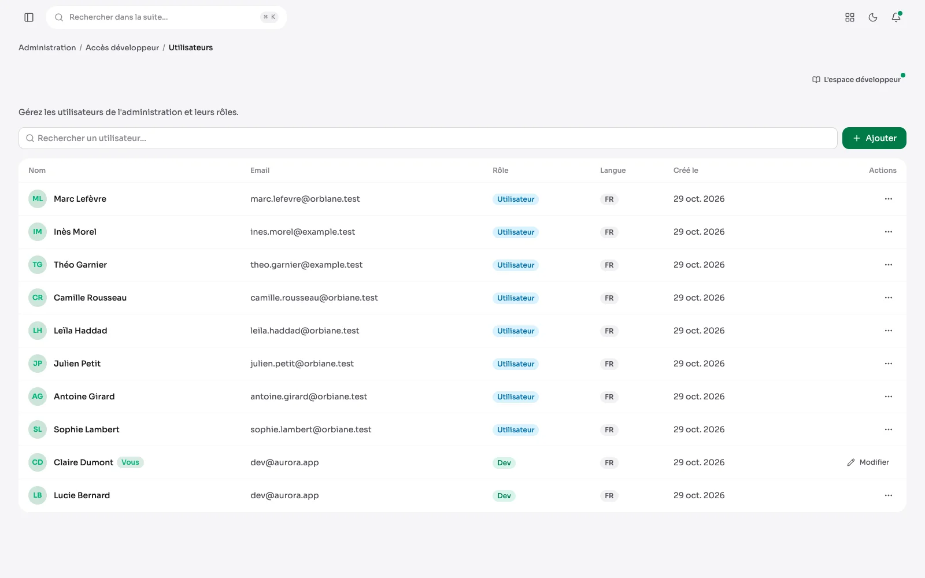Click the ML avatar of Marc Lefèvre
The image size is (925, 578).
[38, 199]
